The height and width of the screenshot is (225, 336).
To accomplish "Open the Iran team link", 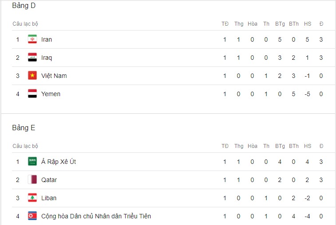I will tap(47, 39).
